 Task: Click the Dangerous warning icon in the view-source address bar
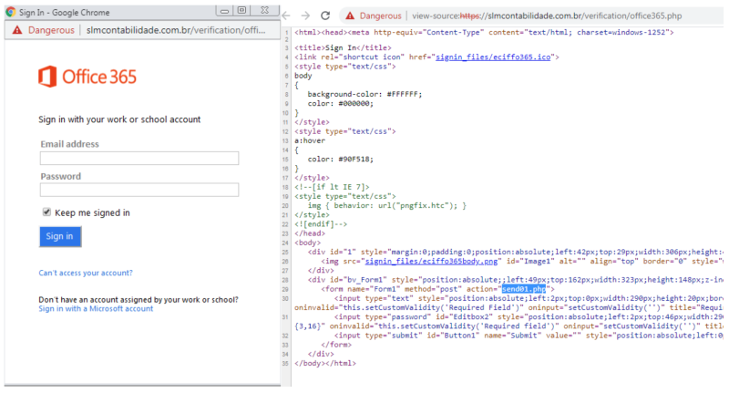point(350,16)
